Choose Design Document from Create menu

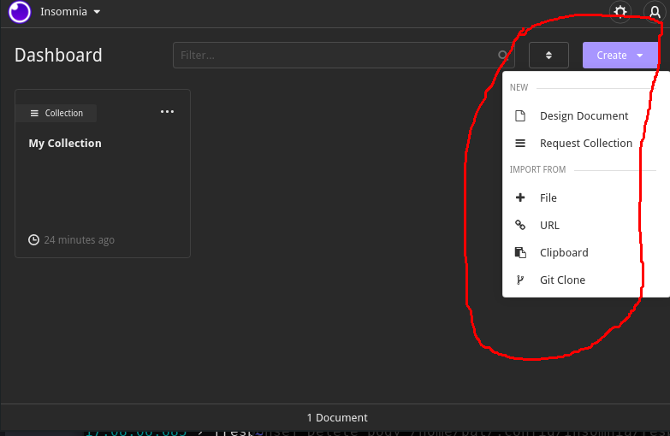point(586,115)
